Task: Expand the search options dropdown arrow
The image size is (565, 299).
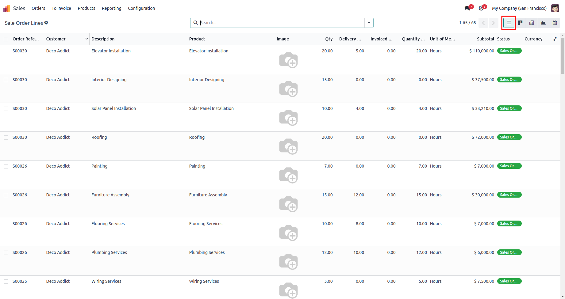Action: (x=369, y=23)
